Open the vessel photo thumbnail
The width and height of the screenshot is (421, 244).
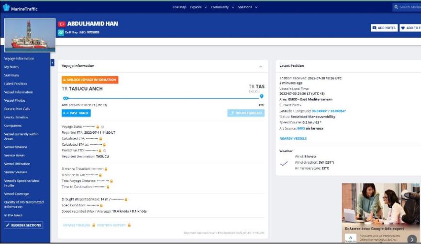[x=26, y=35]
